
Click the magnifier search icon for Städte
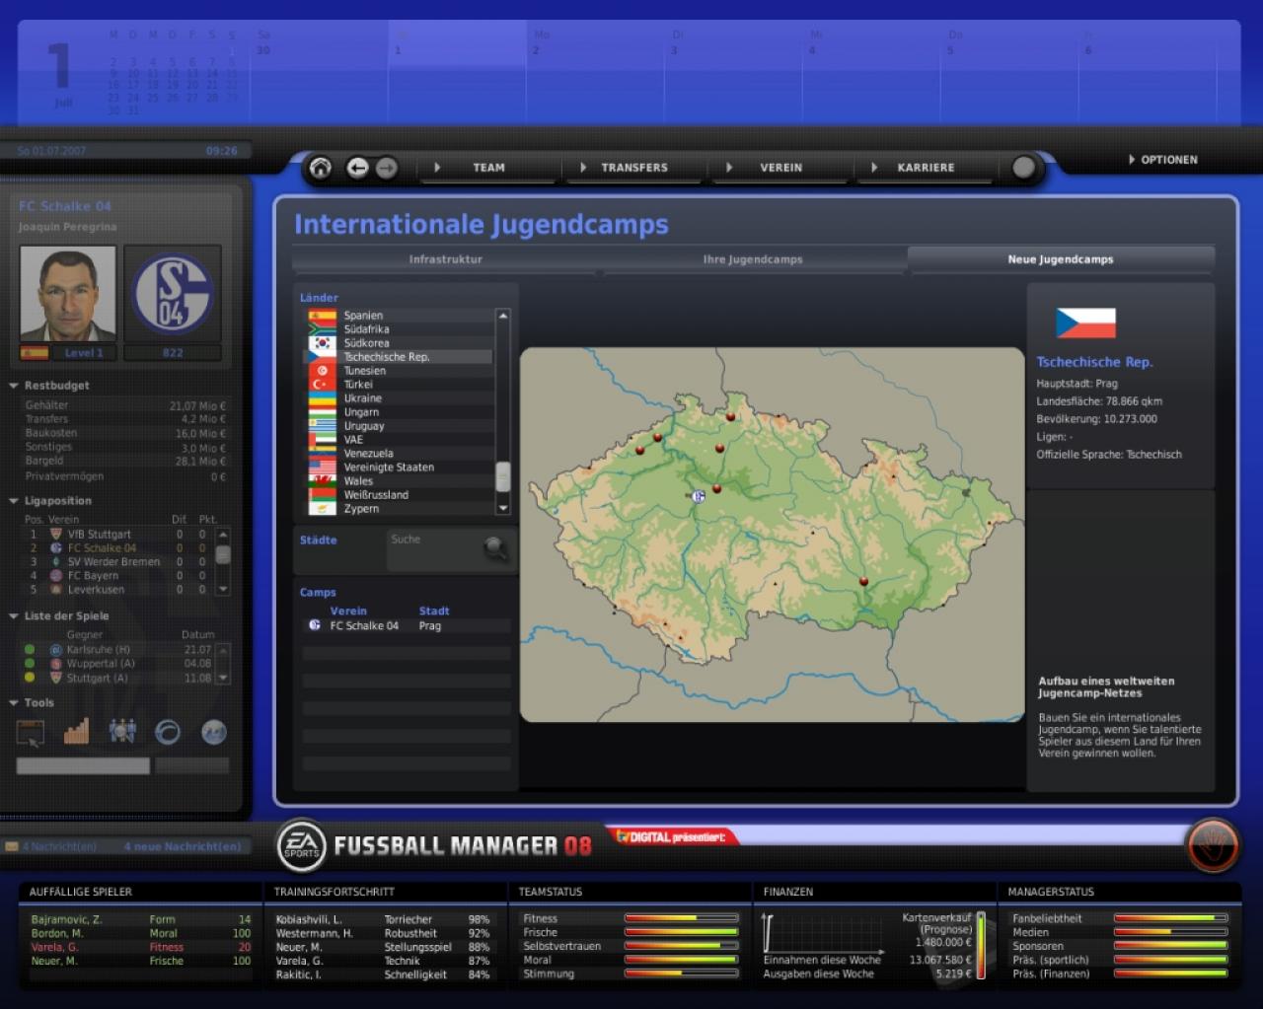pyautogui.click(x=495, y=548)
